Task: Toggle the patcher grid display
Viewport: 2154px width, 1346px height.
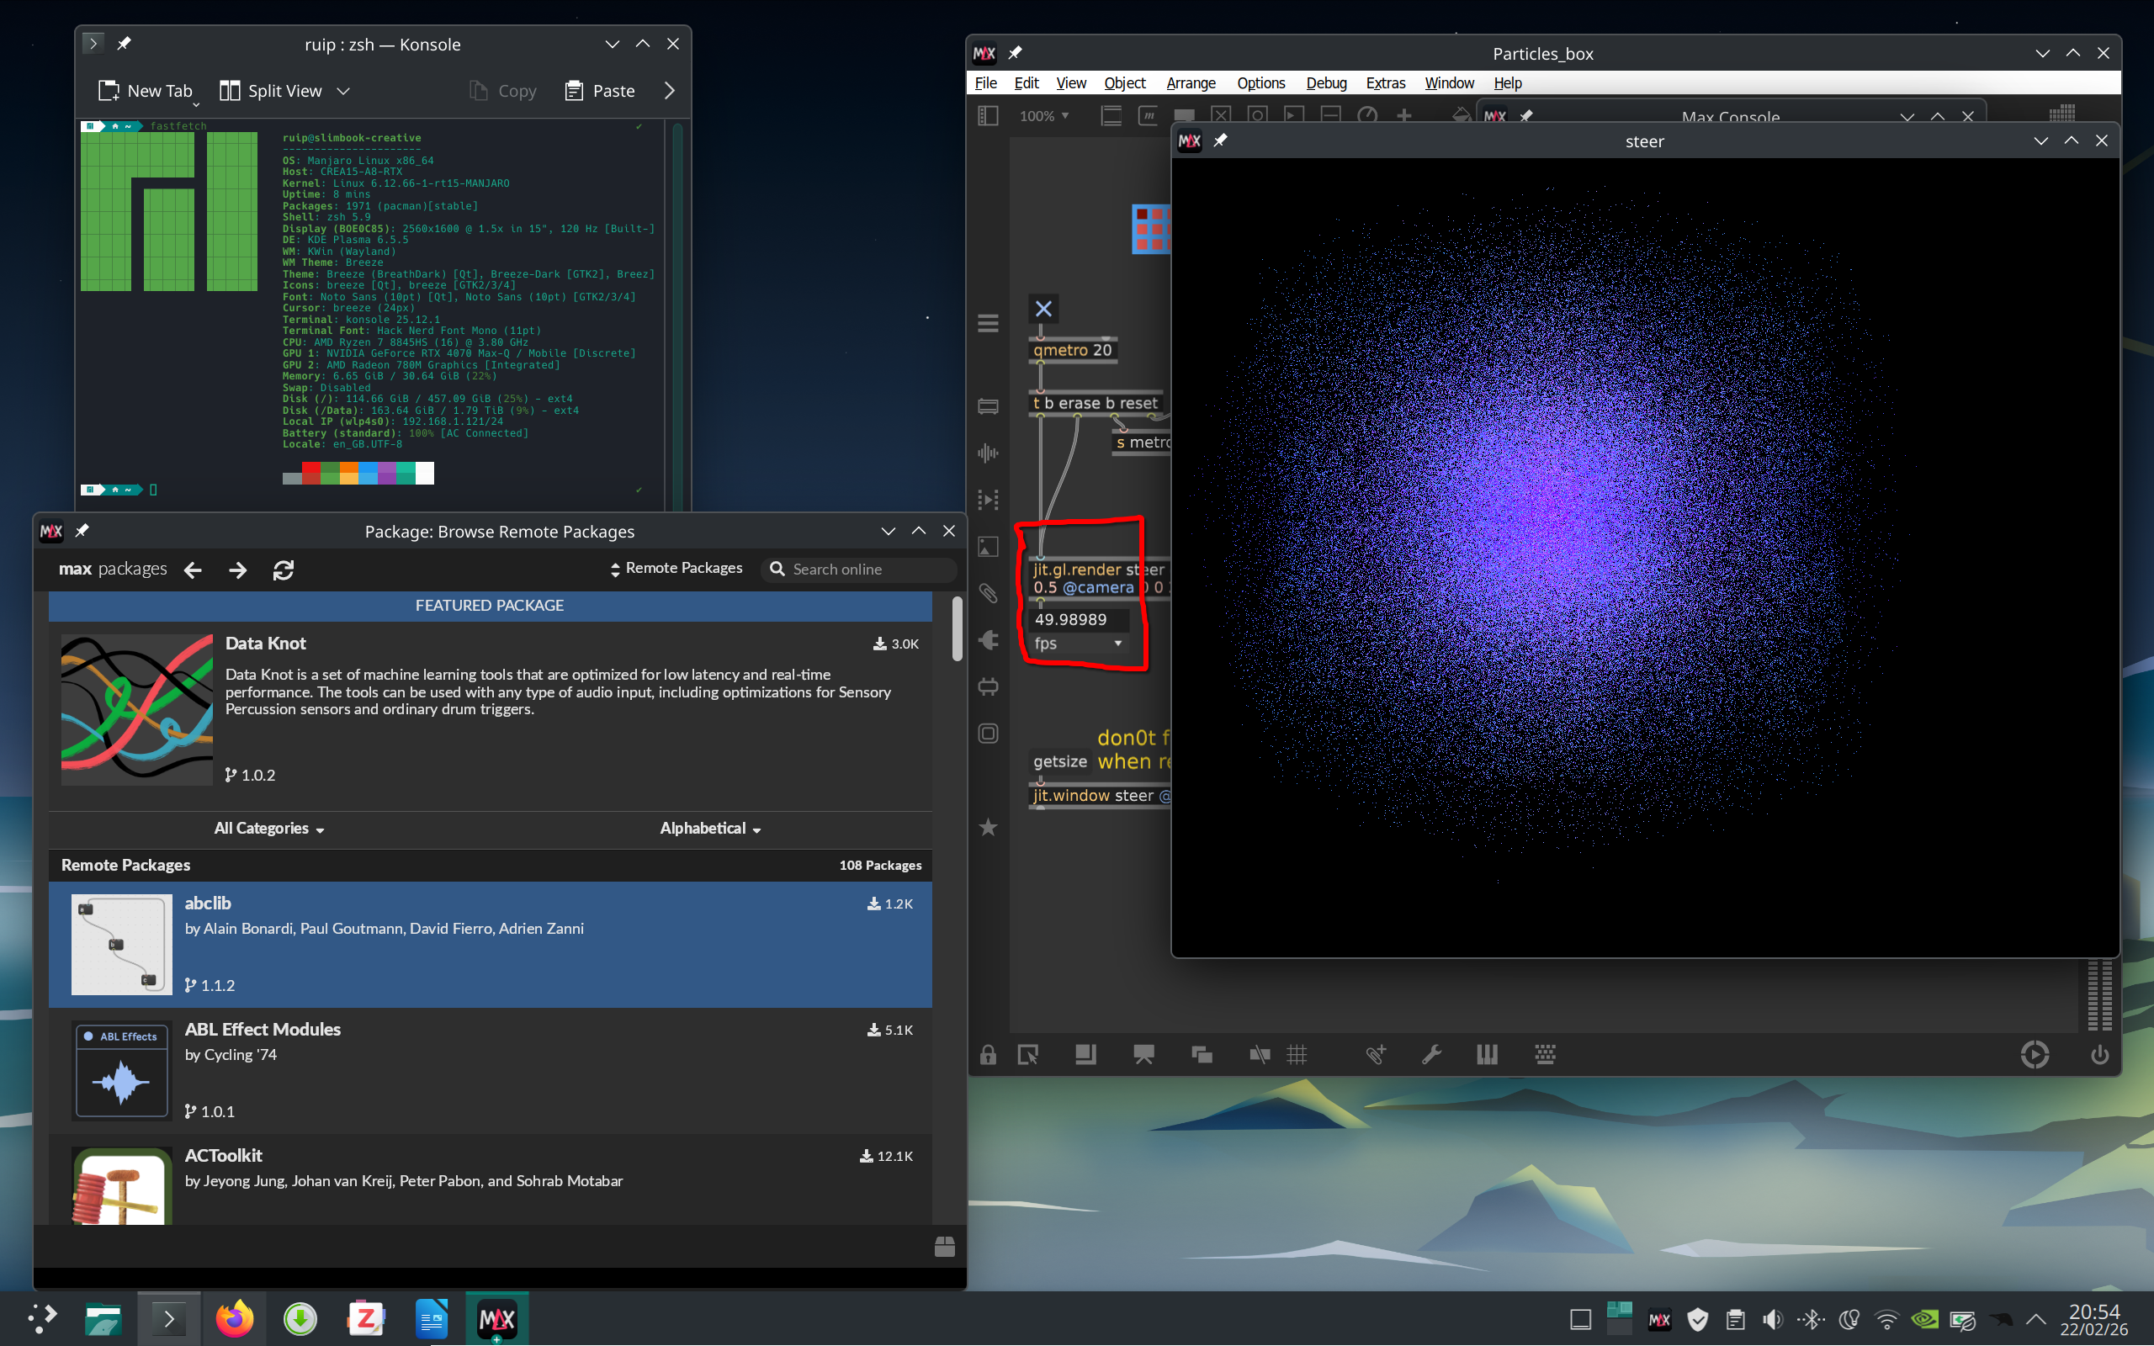Action: [1297, 1055]
